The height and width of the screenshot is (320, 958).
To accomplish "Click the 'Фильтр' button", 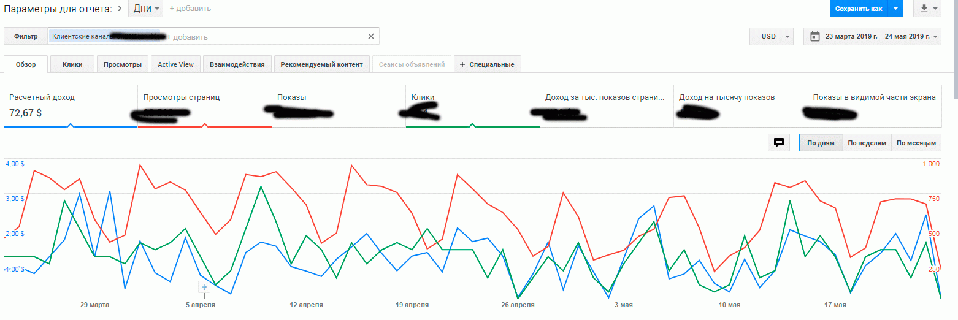I will 26,36.
